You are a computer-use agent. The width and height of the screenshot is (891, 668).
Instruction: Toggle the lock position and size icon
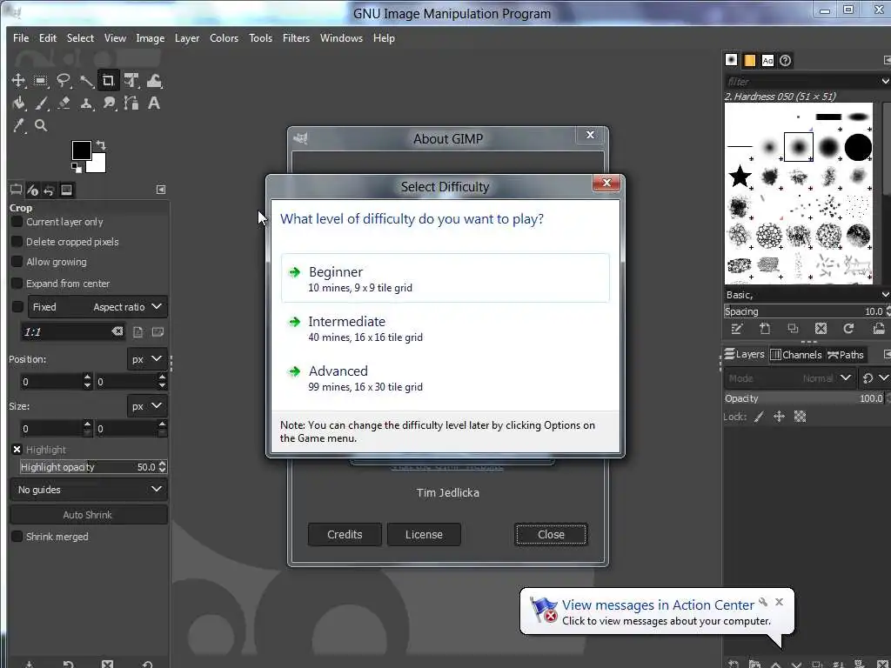coord(779,417)
